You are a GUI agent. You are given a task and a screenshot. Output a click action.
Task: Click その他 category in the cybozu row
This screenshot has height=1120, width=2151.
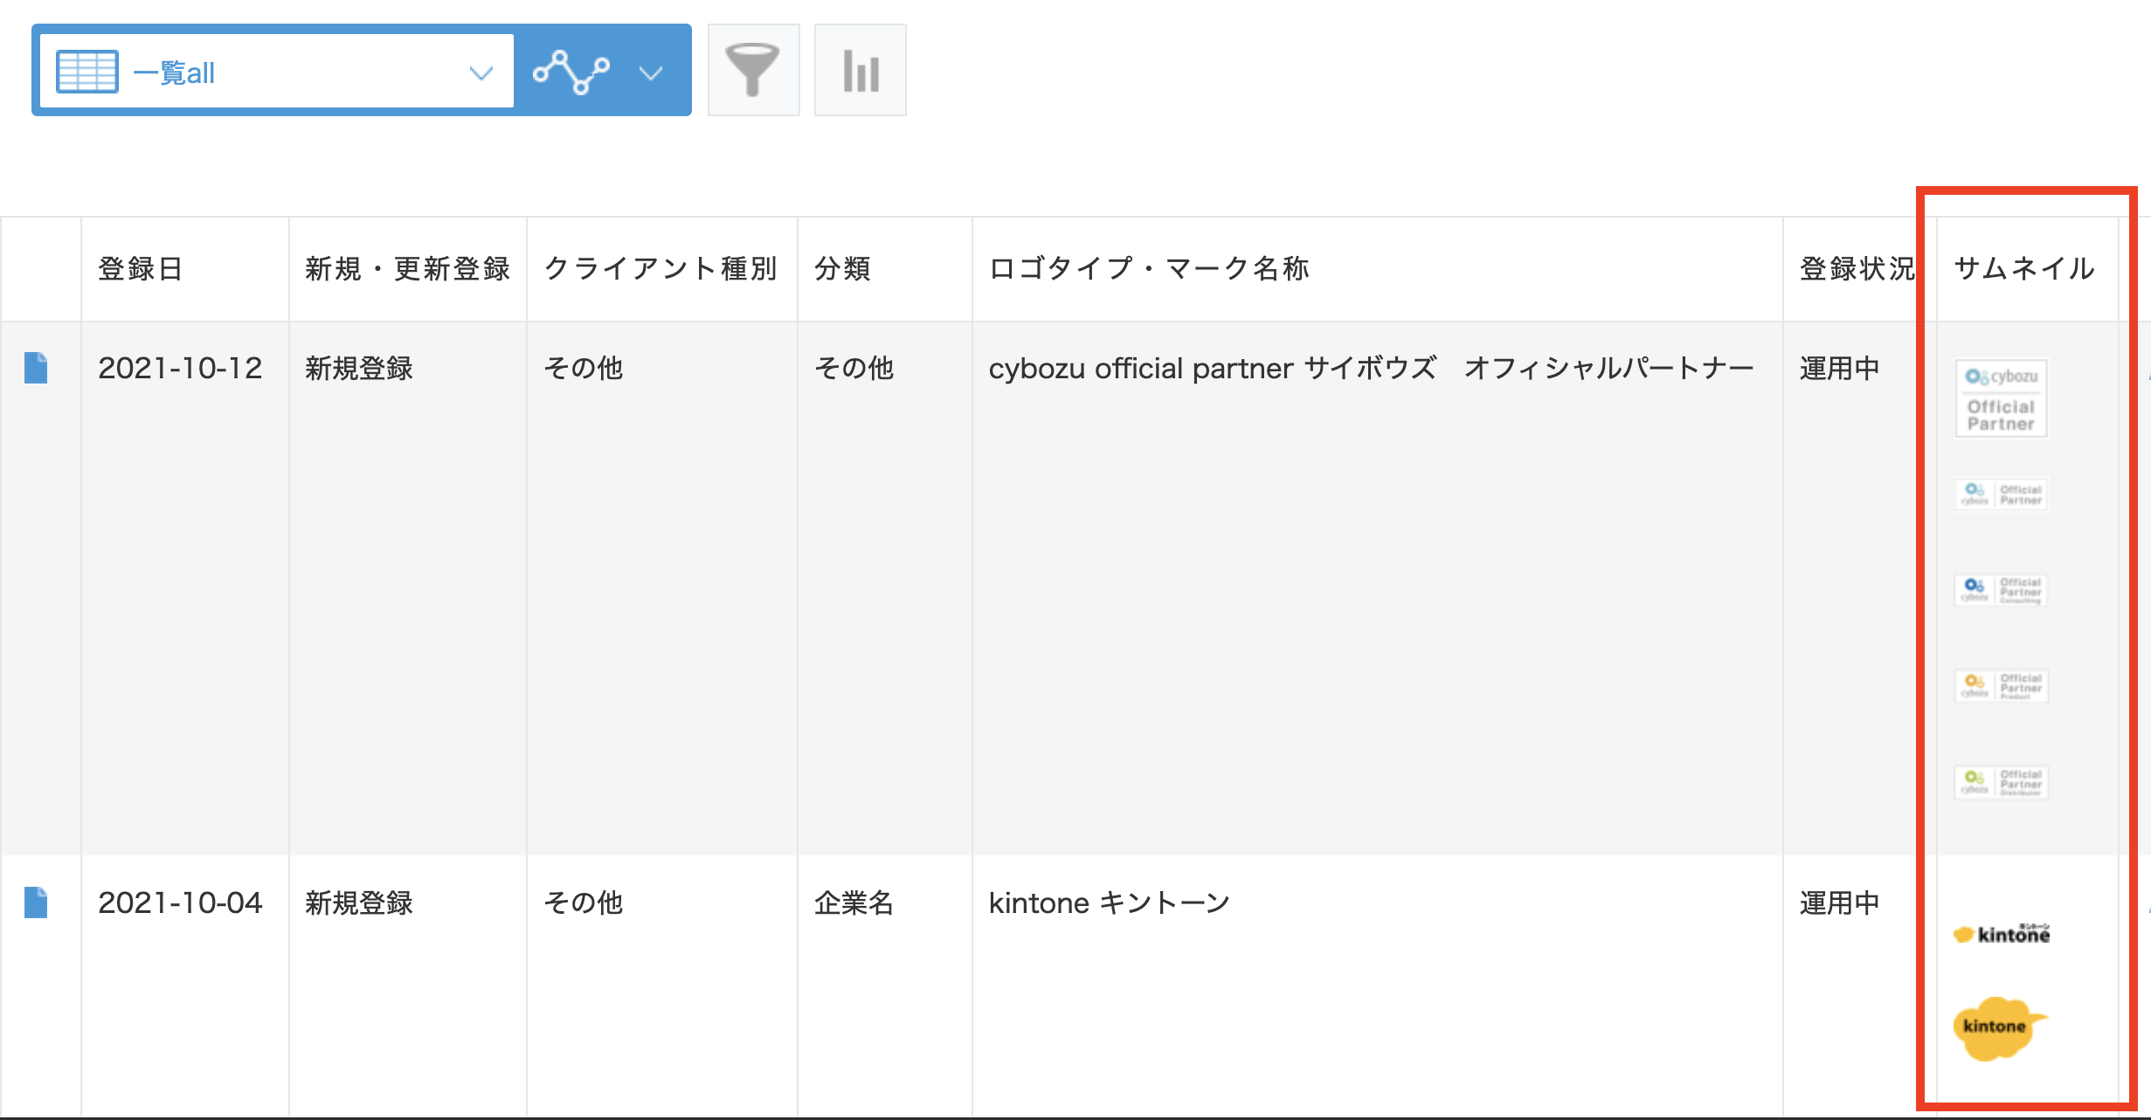pyautogui.click(x=854, y=368)
